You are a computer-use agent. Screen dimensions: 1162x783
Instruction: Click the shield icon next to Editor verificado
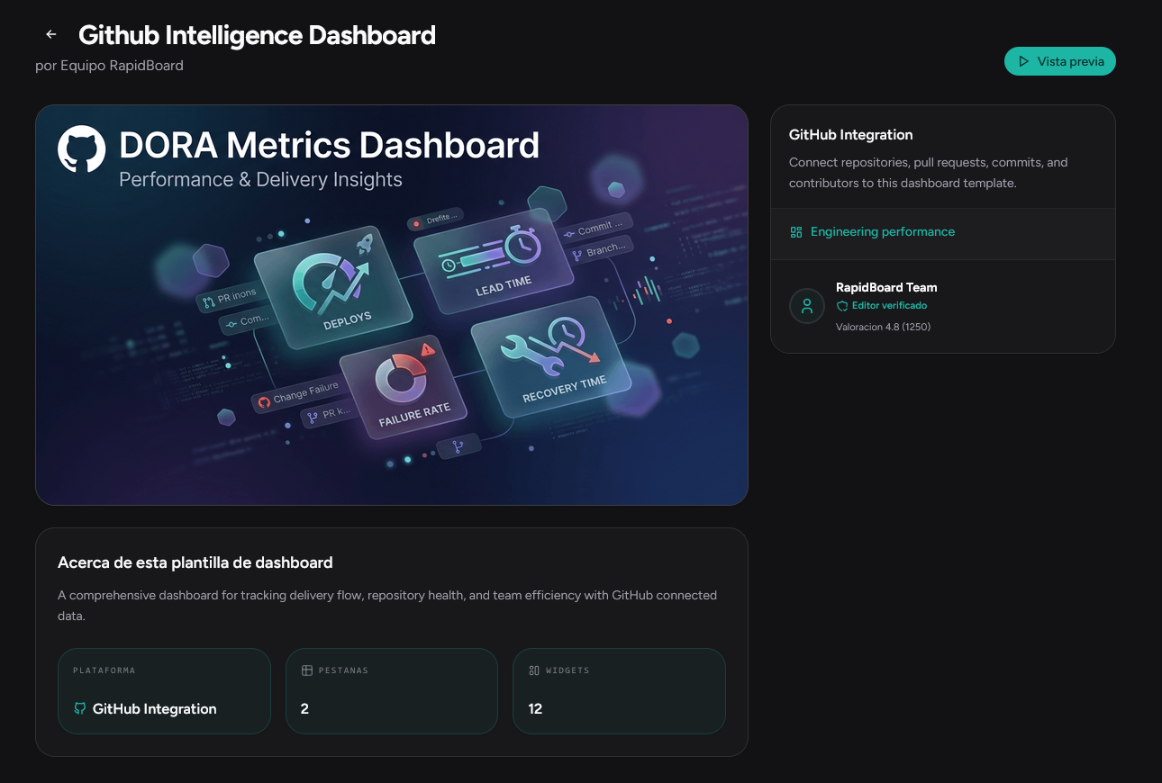click(x=842, y=306)
